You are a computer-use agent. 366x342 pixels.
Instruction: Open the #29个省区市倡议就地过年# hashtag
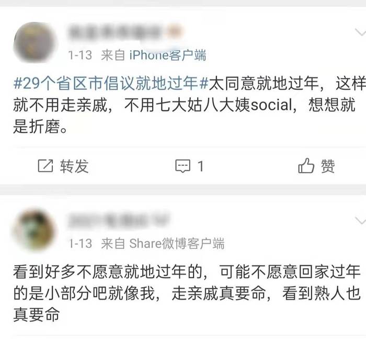tap(111, 83)
